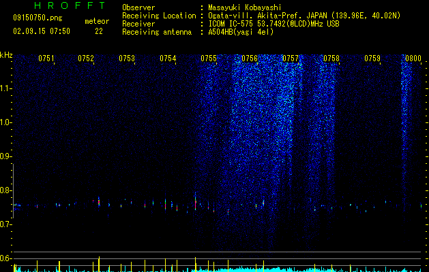Viewport: 429px width, 272px height.
Task: Click the 0753 time marker
Action: pos(127,58)
